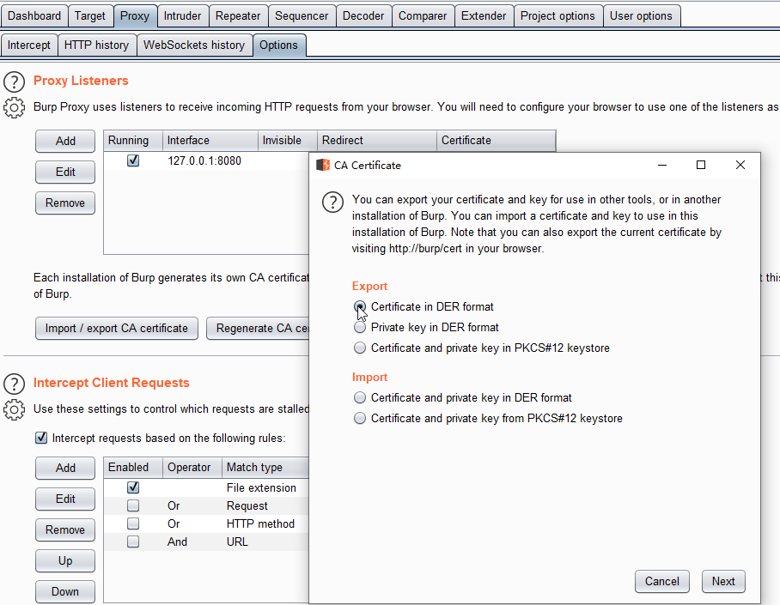780x605 pixels.
Task: Select the URL match type cell
Action: 237,541
